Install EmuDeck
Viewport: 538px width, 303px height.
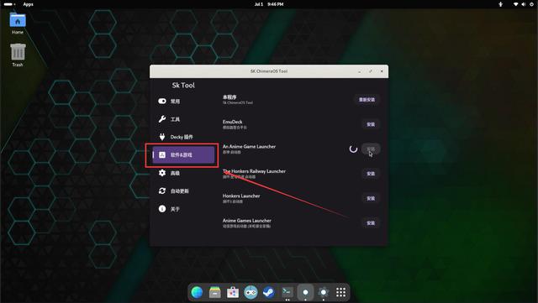point(371,124)
